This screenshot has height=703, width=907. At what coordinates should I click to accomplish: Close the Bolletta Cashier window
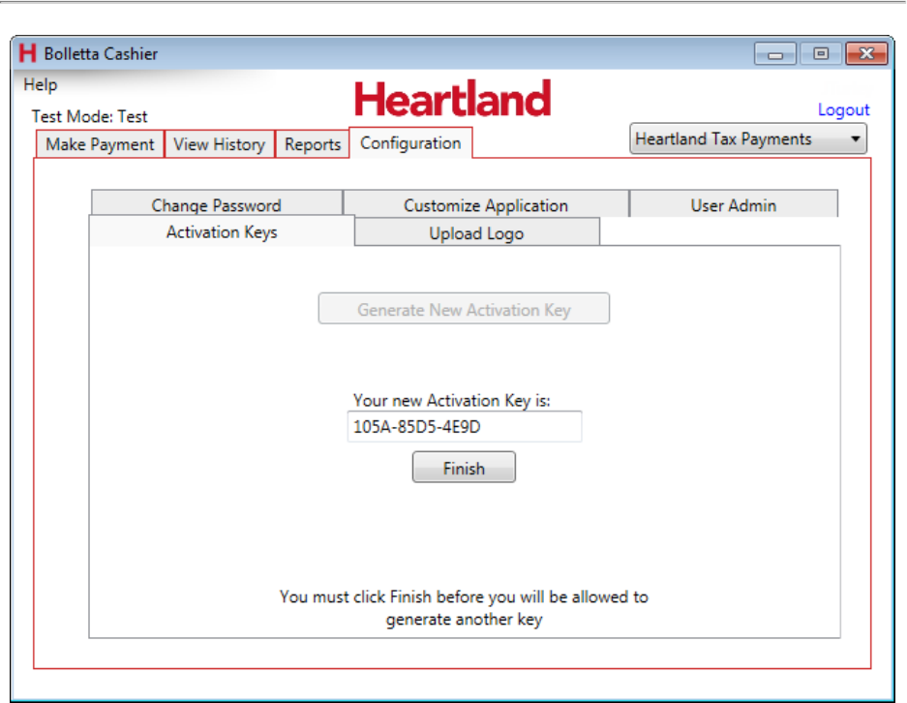866,54
